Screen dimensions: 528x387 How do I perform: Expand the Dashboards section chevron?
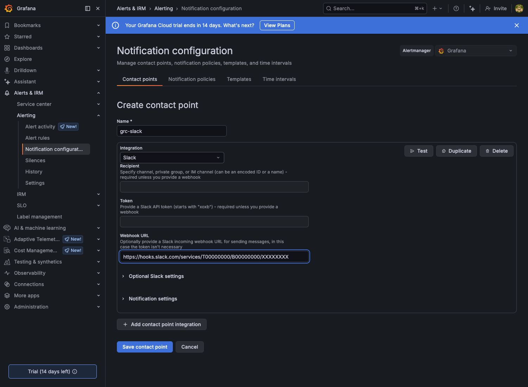(x=99, y=48)
